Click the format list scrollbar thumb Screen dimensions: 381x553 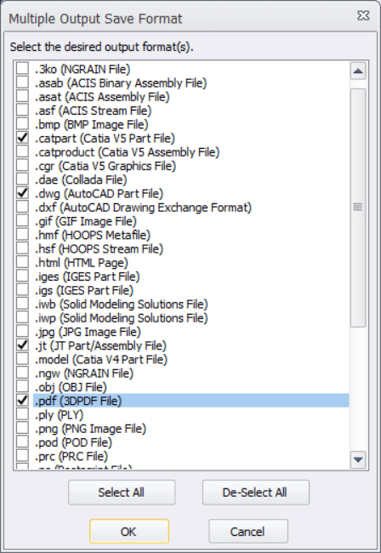pos(358,208)
